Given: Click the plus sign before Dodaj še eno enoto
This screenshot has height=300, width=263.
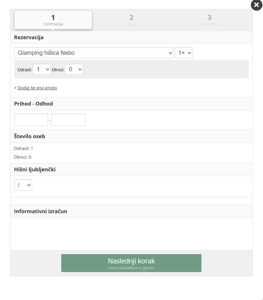Looking at the screenshot, I should tap(15, 88).
